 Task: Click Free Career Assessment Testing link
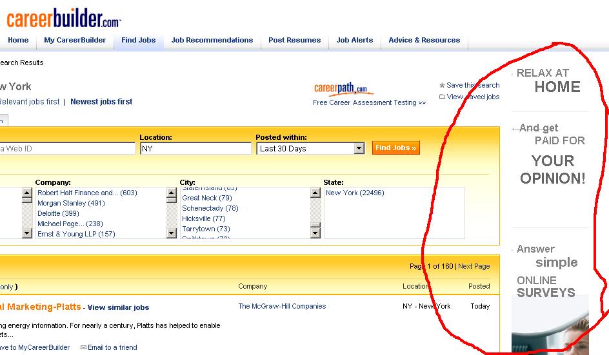coord(370,102)
